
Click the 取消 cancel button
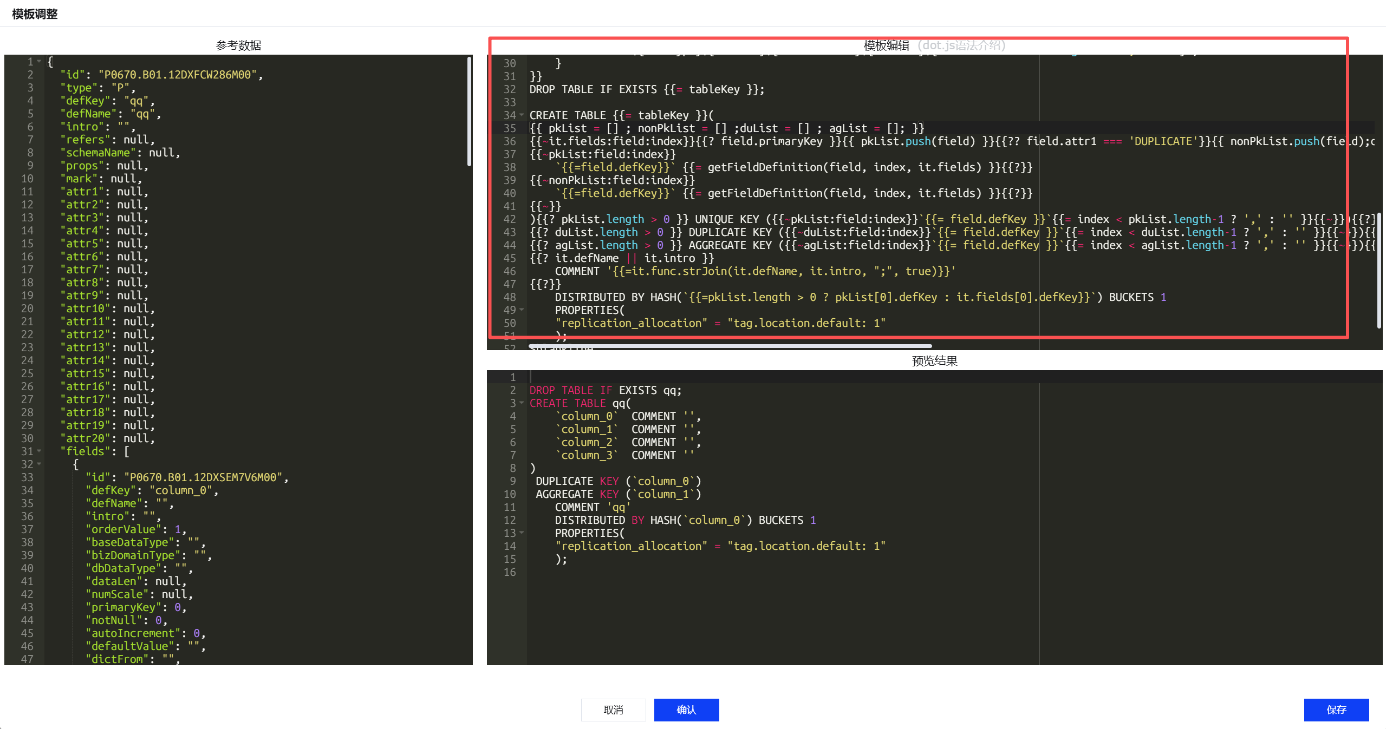[x=613, y=710]
